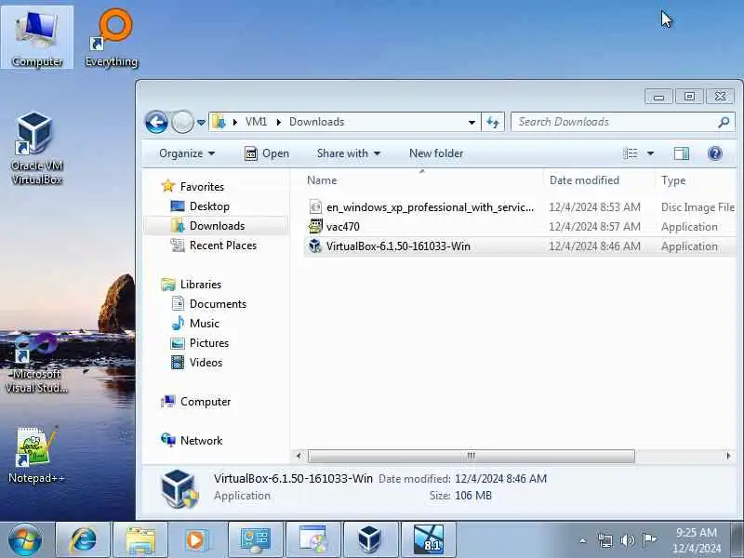Click the vac470 file icon

point(315,226)
